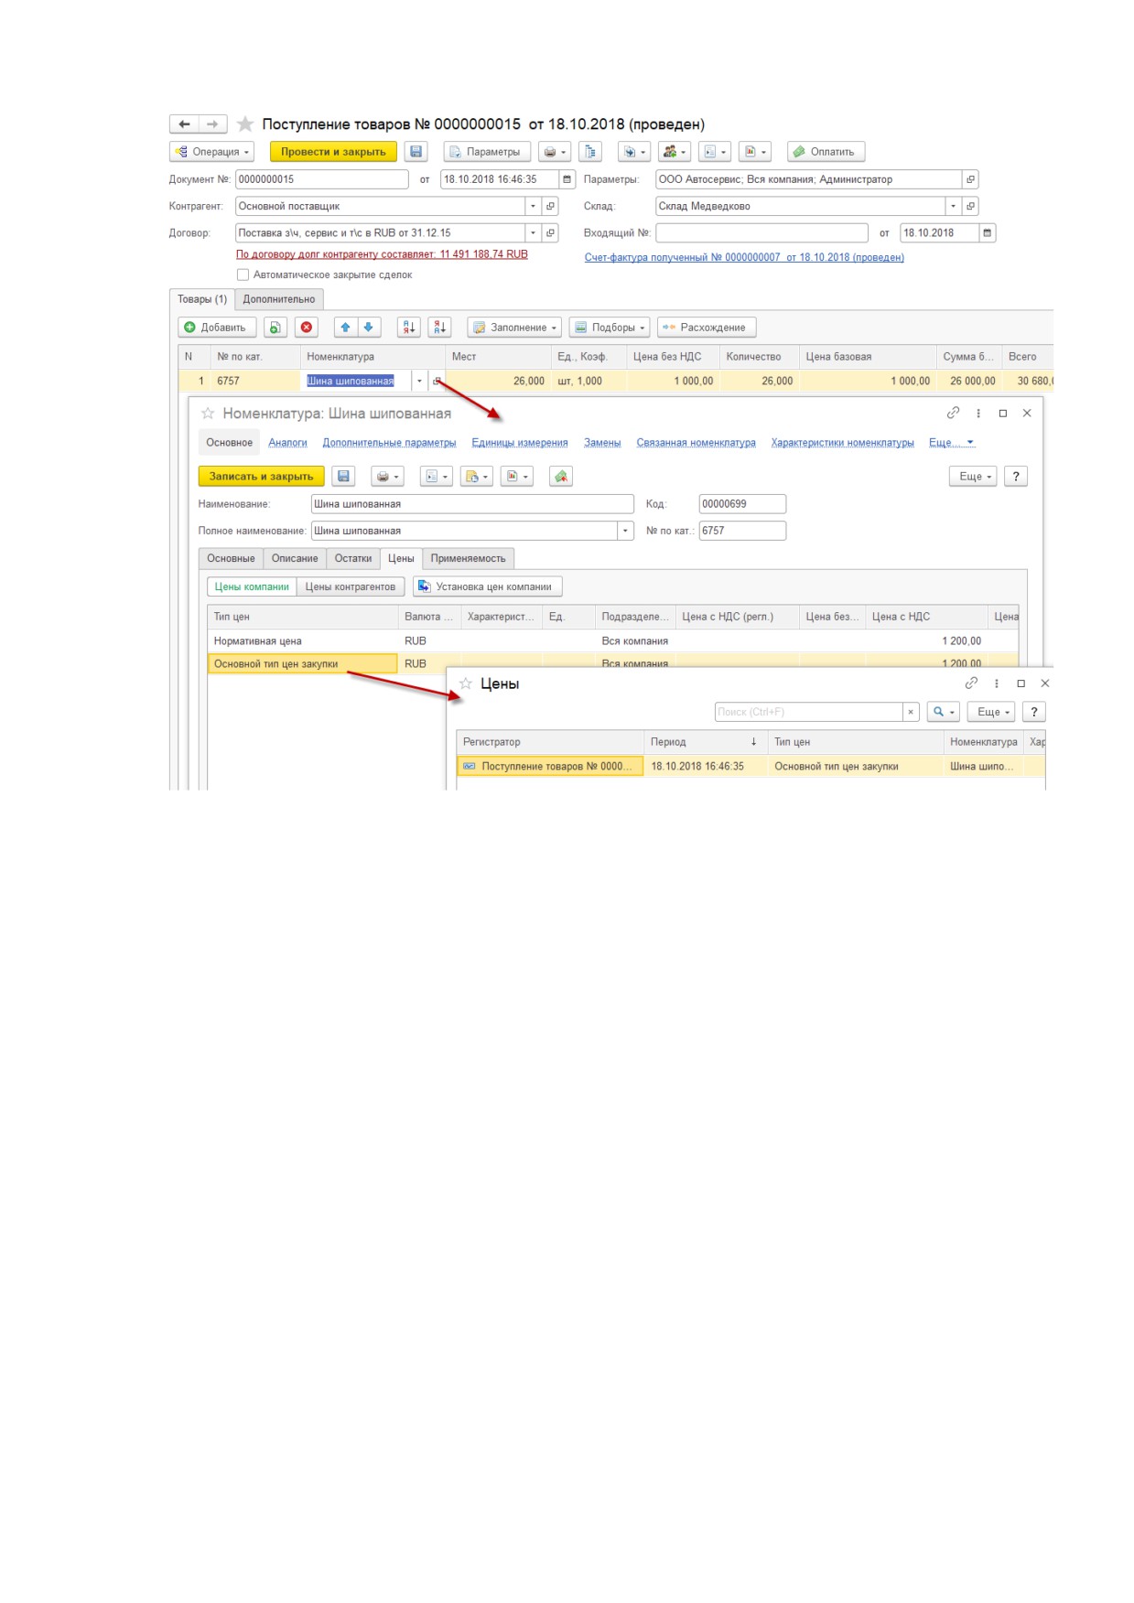This screenshot has height=1603, width=1134.
Task: Open the calendar picker for document date
Action: pos(567,179)
